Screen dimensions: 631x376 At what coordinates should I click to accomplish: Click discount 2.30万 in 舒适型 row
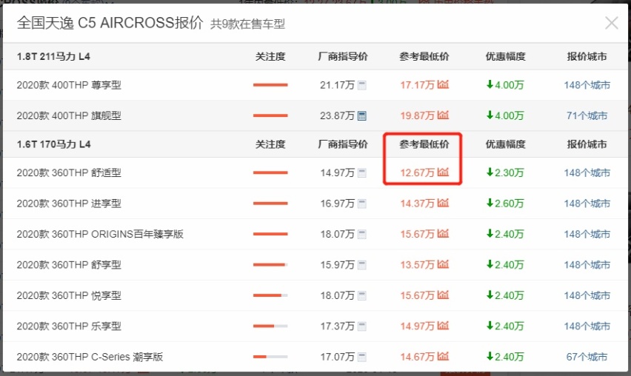505,173
